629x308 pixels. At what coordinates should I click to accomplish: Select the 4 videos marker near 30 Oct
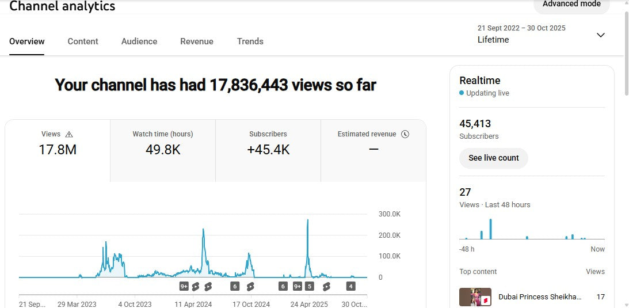pos(351,286)
